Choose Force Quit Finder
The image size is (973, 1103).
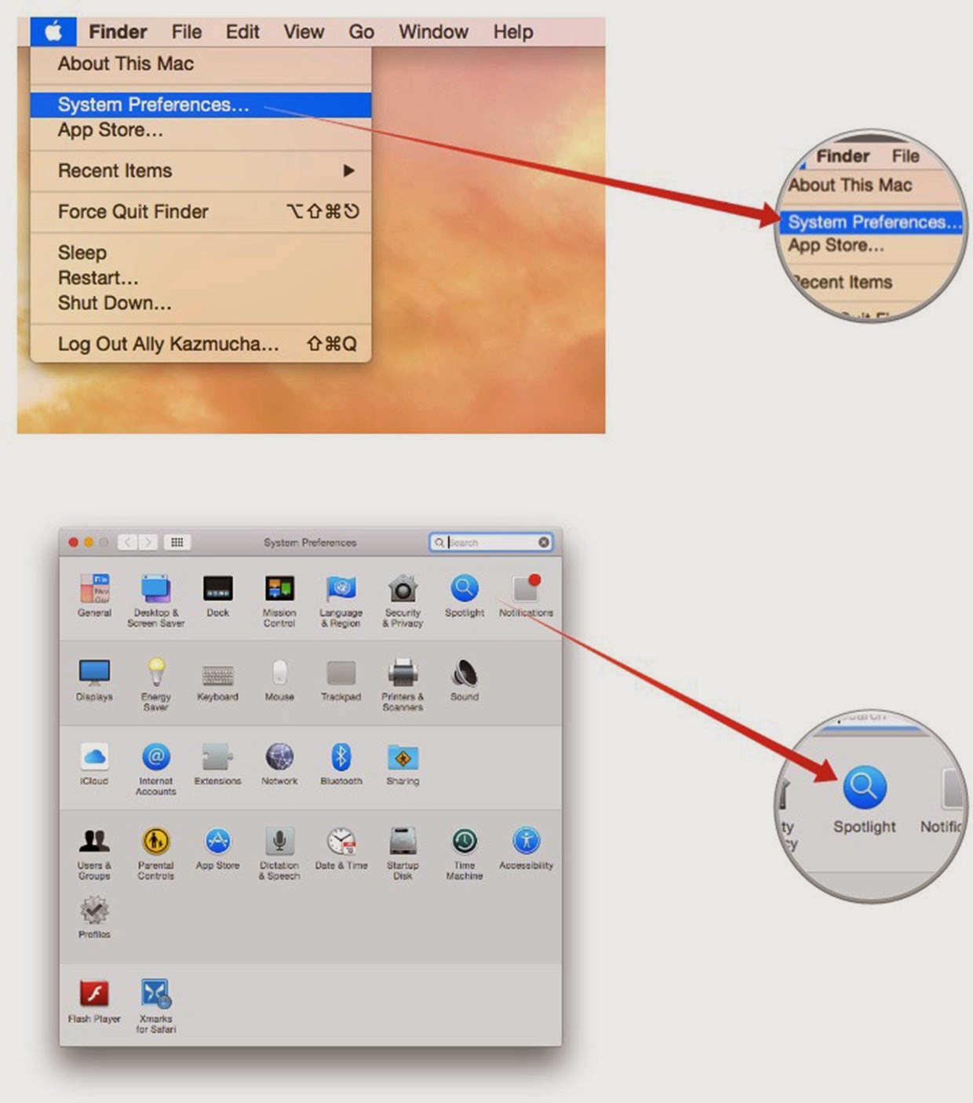pyautogui.click(x=201, y=212)
